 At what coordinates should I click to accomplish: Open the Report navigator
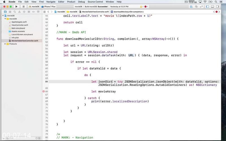tap(38, 12)
